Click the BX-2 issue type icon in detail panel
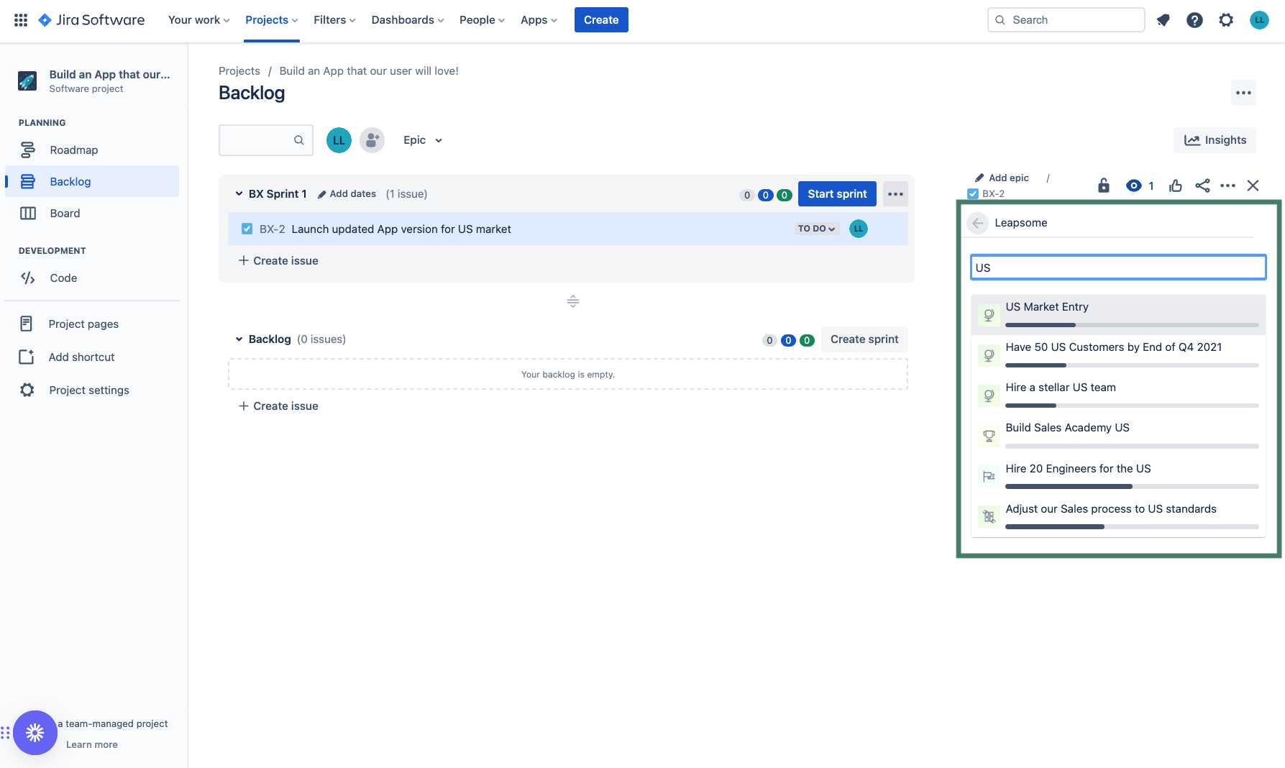This screenshot has width=1285, height=768. 973,193
